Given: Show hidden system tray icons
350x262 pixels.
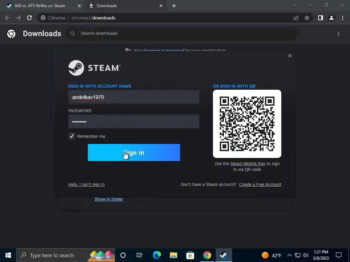Looking at the screenshot, I should click(289, 255).
